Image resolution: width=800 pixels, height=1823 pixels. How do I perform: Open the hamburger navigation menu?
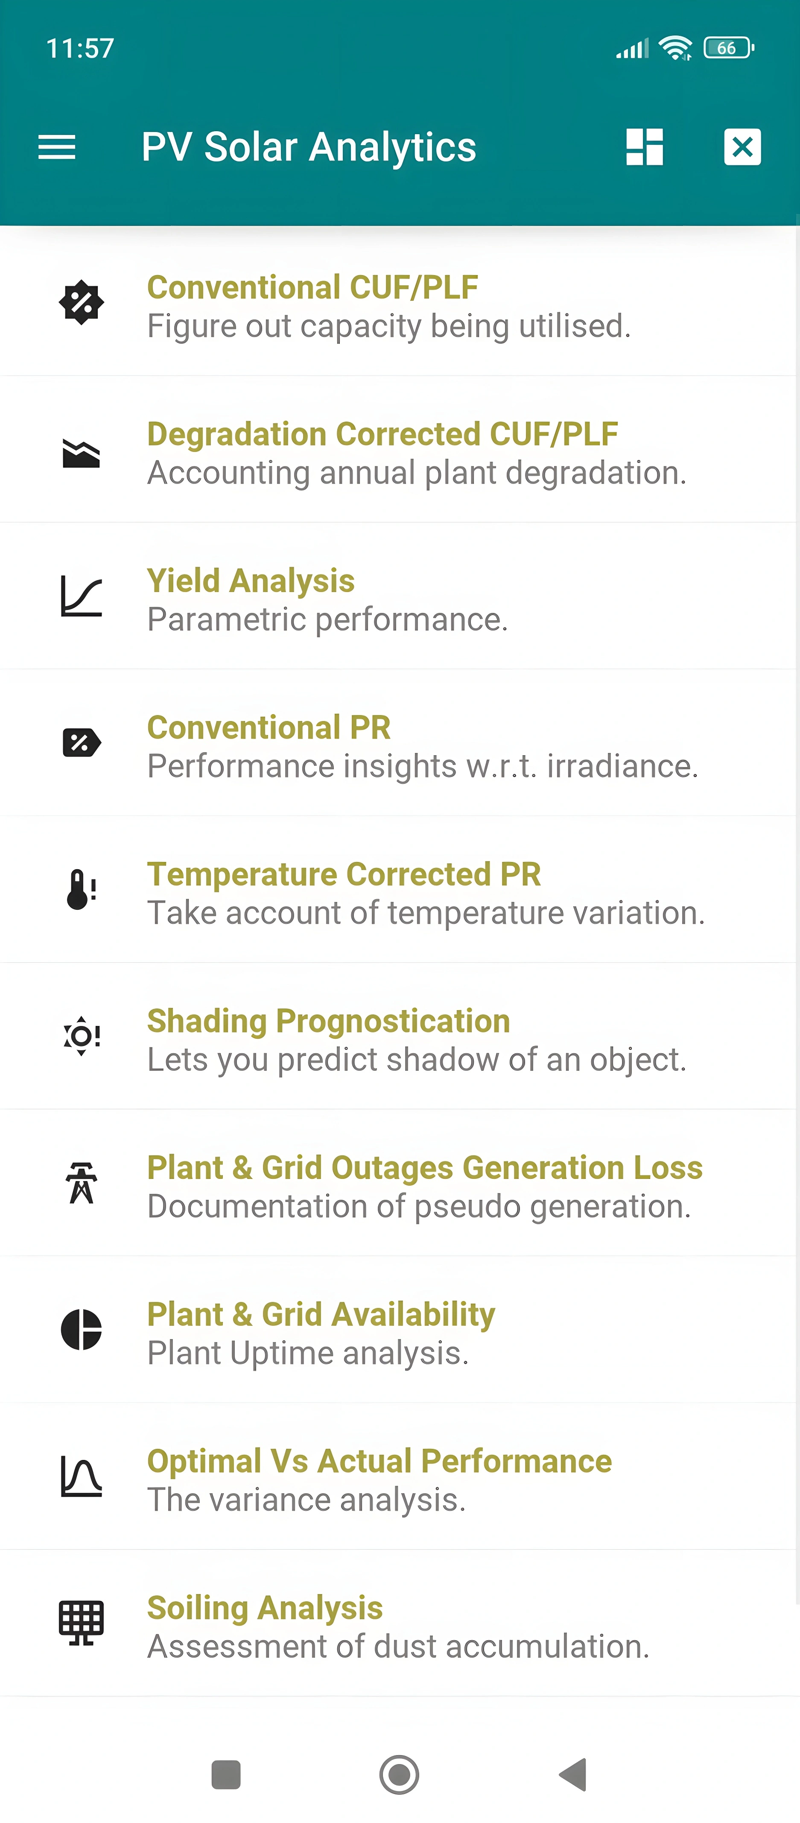pos(57,147)
